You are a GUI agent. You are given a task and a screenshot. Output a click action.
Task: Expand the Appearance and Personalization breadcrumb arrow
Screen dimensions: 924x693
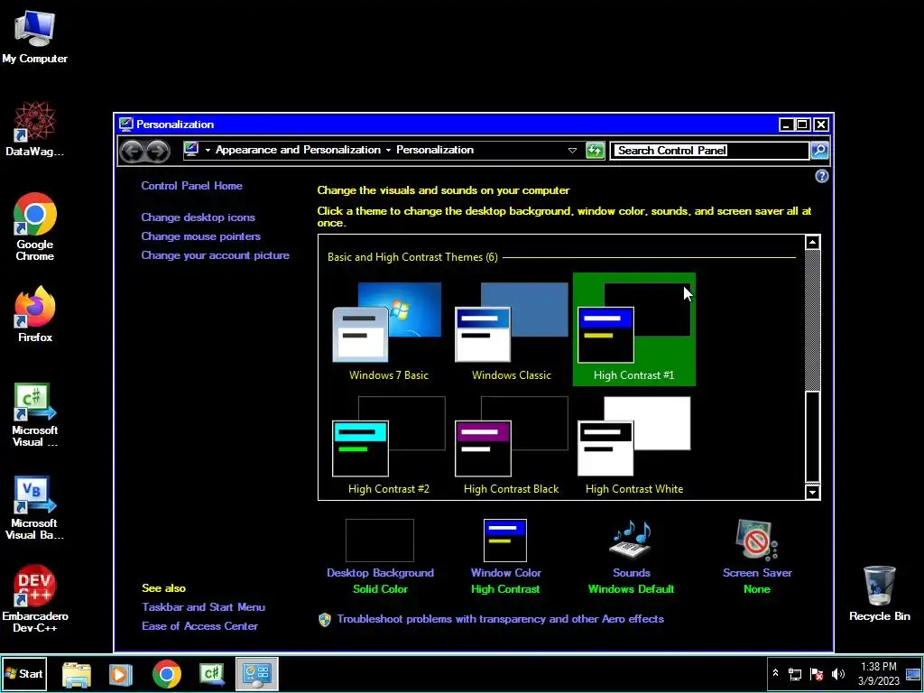tap(388, 151)
